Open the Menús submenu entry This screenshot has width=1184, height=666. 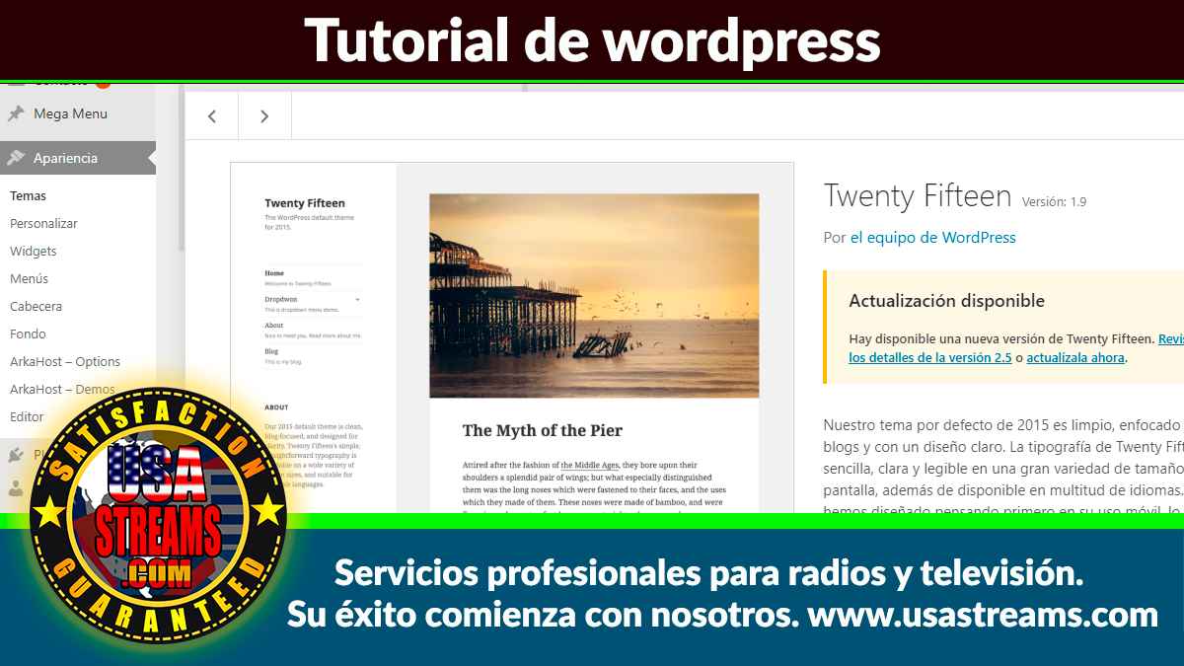[29, 278]
